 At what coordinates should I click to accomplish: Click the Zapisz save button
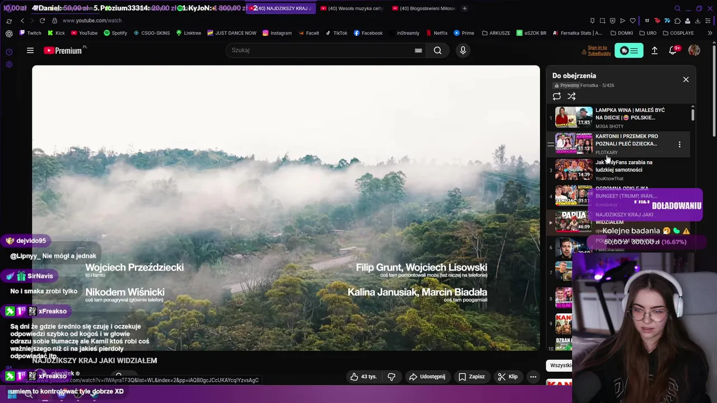(x=472, y=377)
